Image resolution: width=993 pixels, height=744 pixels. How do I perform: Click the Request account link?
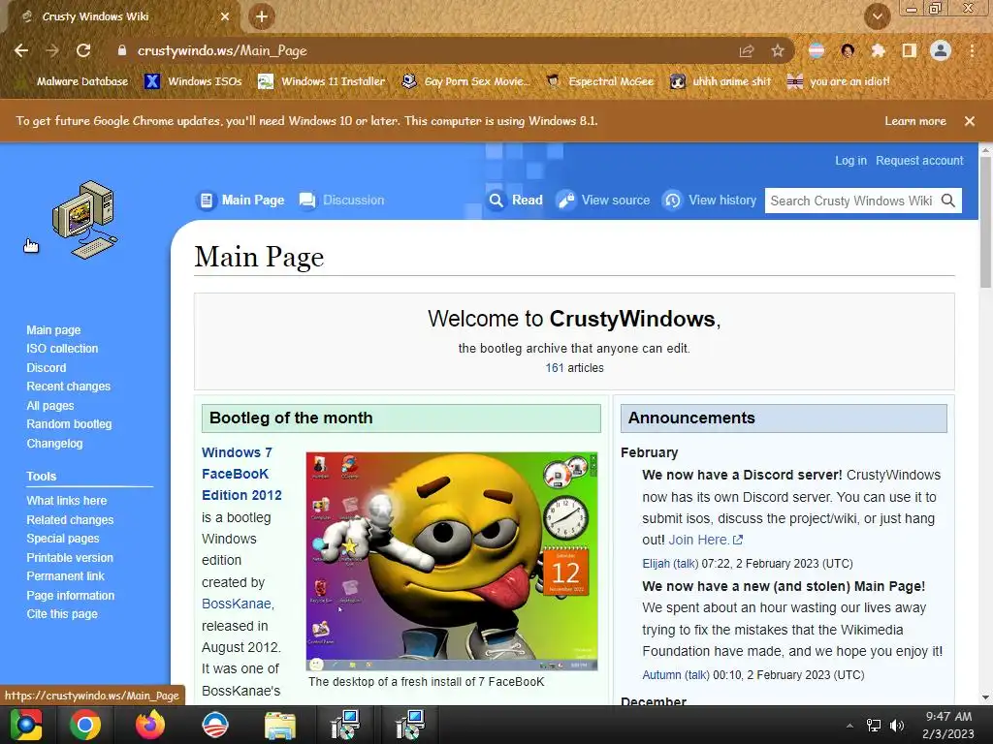[919, 161]
